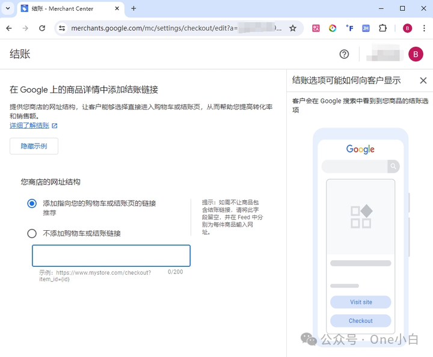The width and height of the screenshot is (433, 357).
Task: Open site information icon in address bar
Action: 62,28
